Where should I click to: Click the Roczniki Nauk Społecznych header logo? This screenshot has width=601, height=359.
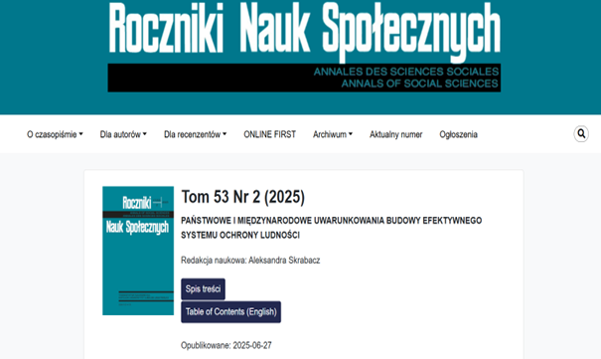pyautogui.click(x=304, y=47)
